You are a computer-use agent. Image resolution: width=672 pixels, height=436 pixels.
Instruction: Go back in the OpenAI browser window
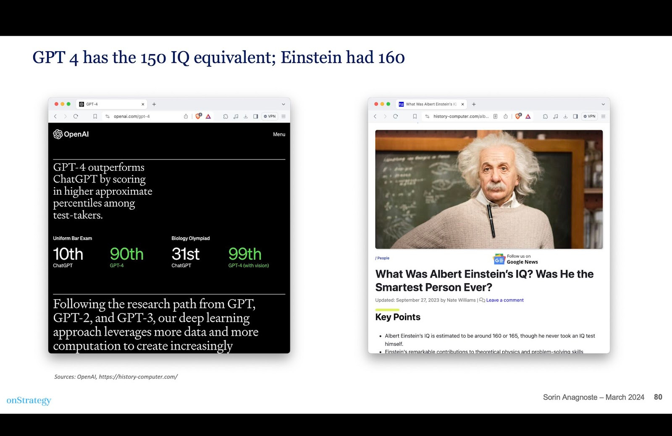click(55, 117)
